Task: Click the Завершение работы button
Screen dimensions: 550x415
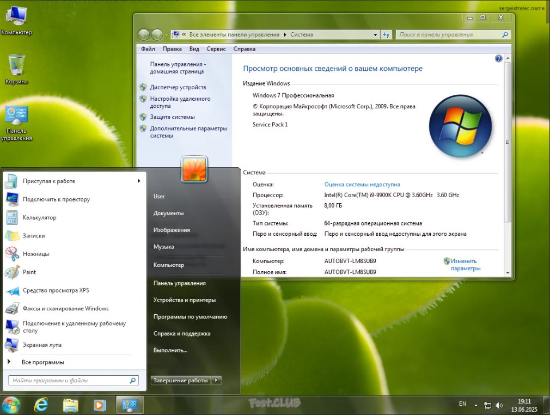Action: [x=181, y=380]
